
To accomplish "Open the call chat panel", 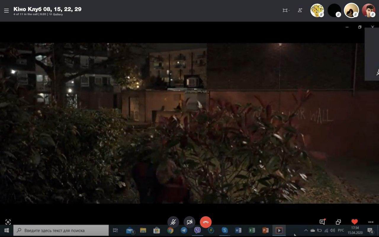I will [322, 222].
